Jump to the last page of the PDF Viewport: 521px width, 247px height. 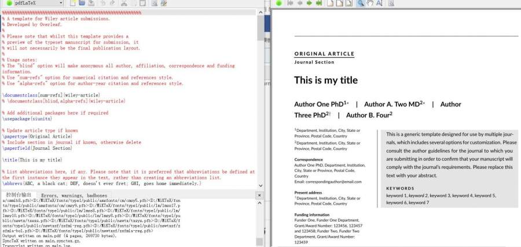(x=318, y=3)
